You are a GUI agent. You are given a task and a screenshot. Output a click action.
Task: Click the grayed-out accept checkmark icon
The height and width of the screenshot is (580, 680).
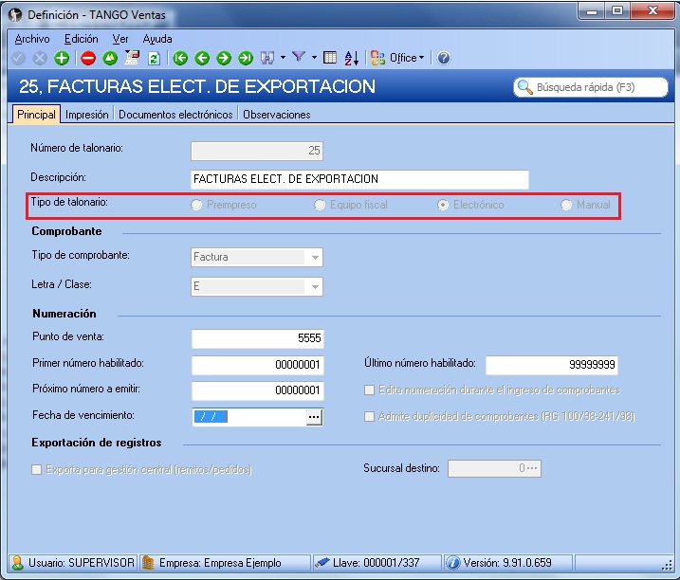tap(18, 58)
